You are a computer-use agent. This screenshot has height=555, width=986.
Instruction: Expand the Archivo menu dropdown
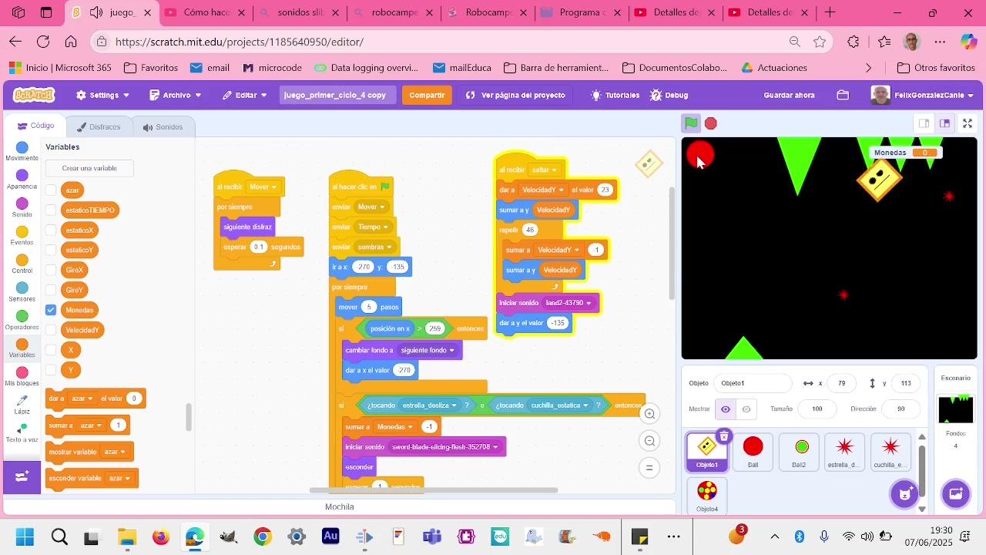click(x=176, y=95)
